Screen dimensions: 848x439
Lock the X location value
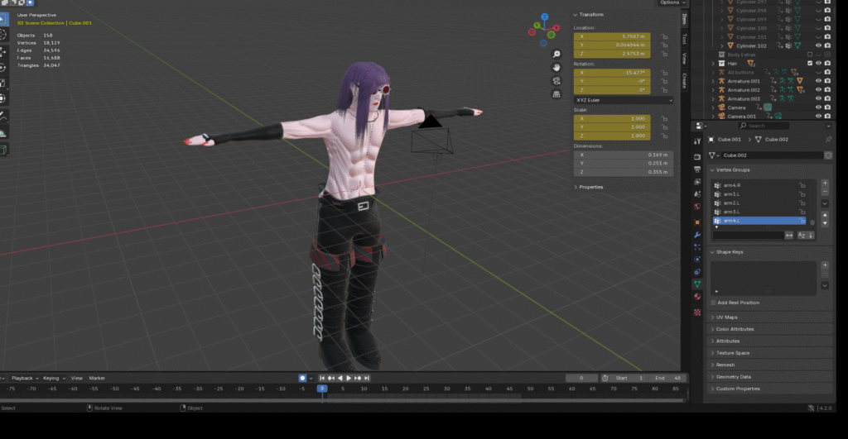664,37
